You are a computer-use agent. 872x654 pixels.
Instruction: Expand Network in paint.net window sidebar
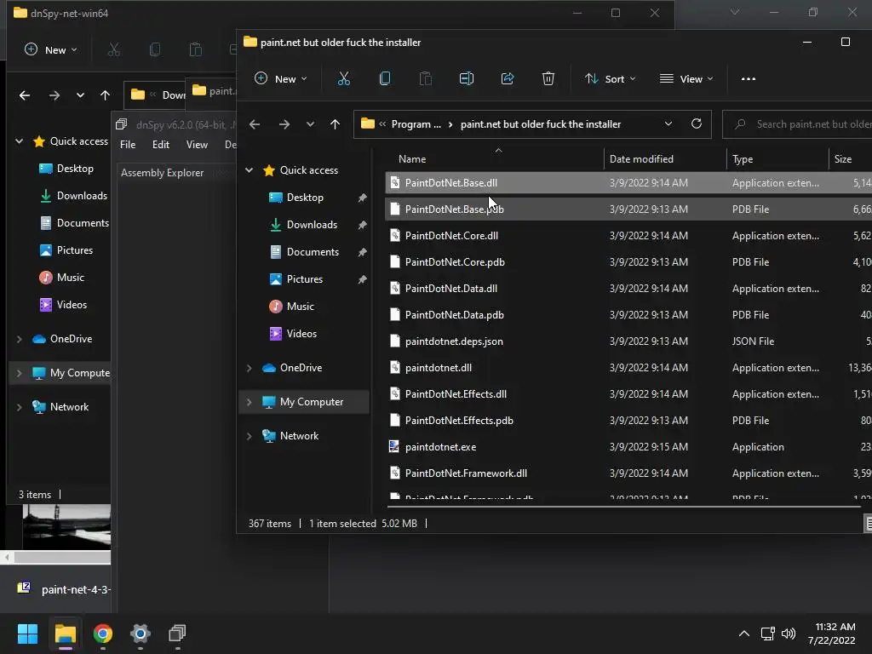(x=250, y=436)
